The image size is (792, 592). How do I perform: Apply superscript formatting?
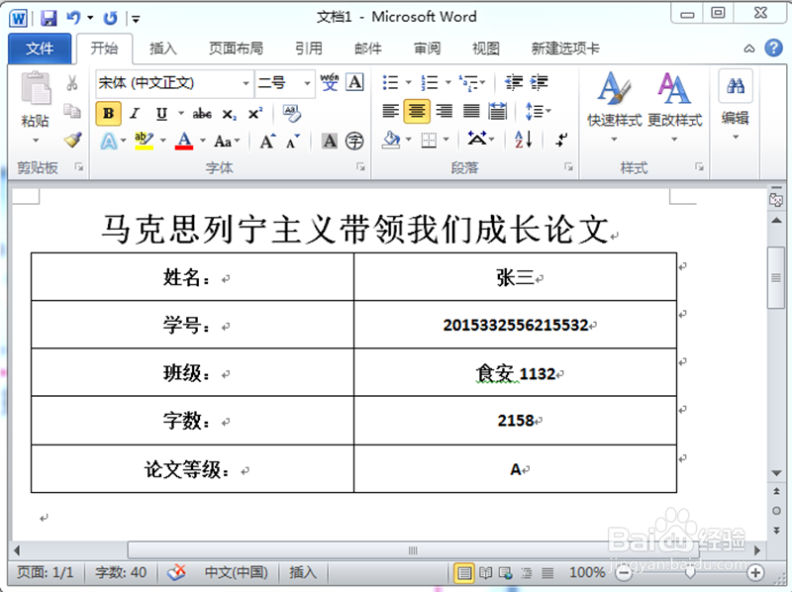pos(254,112)
